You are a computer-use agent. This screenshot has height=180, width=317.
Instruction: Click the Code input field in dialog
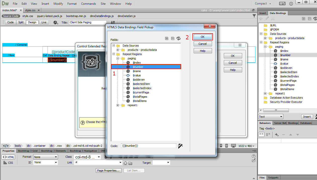(149, 145)
